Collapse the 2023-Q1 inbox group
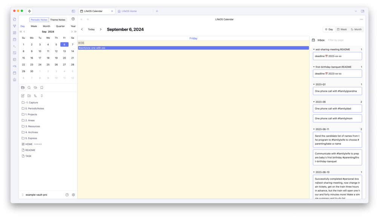 pos(314,84)
